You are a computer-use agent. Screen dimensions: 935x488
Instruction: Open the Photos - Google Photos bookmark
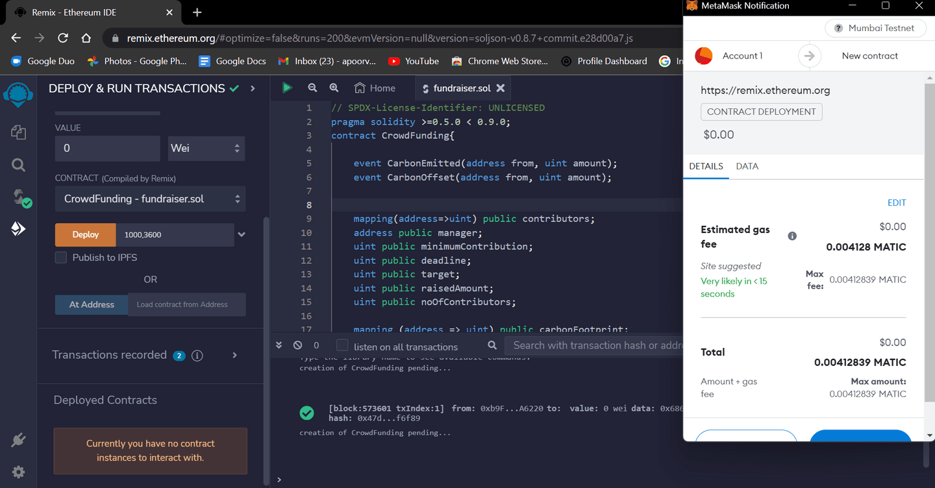137,61
